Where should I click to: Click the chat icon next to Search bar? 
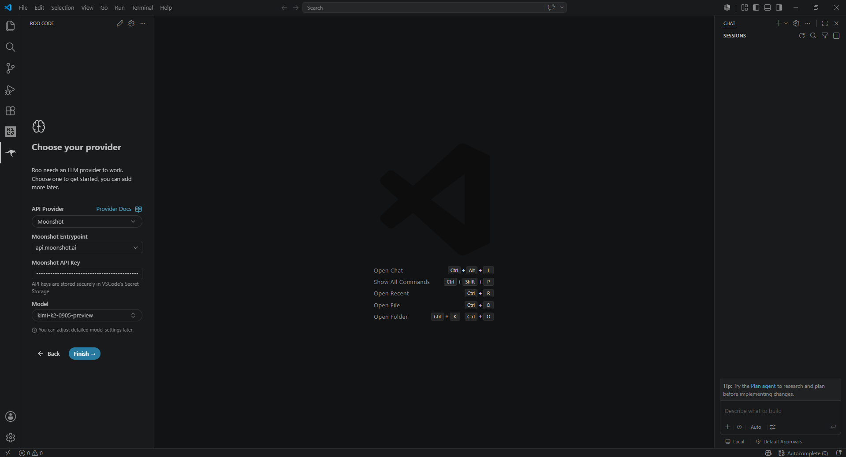tap(551, 7)
